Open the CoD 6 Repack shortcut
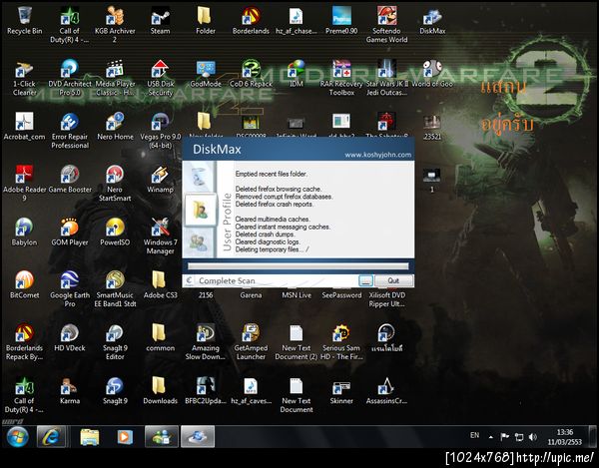599x468 pixels. (251, 74)
